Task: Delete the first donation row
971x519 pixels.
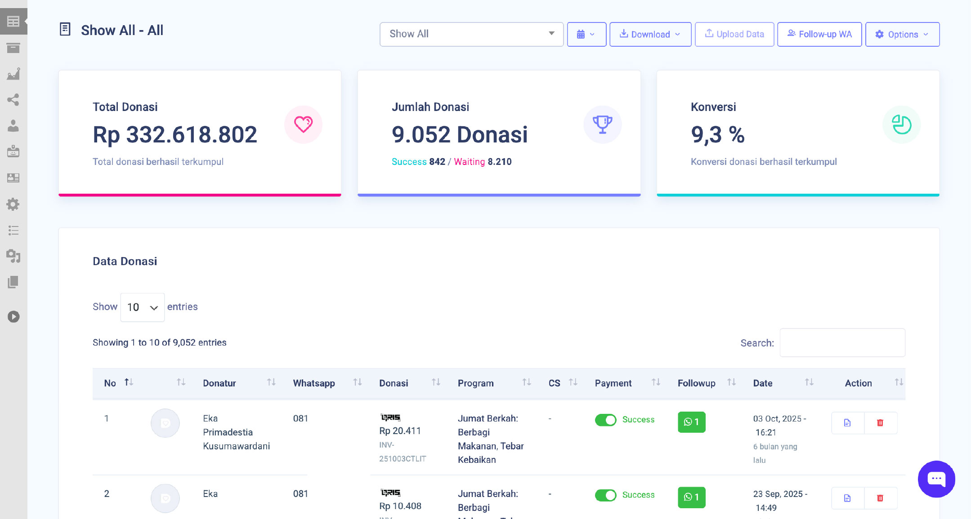Action: pos(880,423)
